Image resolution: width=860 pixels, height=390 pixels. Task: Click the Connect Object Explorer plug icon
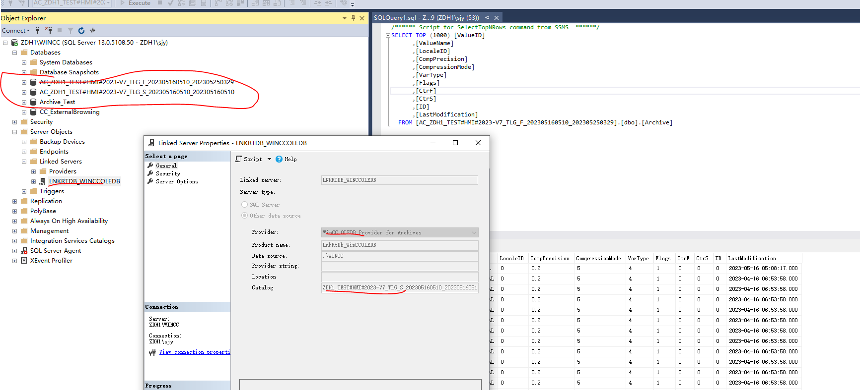click(38, 31)
